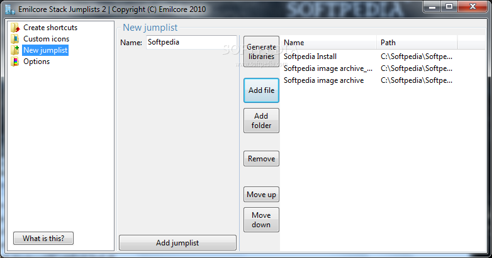Screen dimensions: 492x258
Task: Click the Move up button
Action: pyautogui.click(x=261, y=195)
